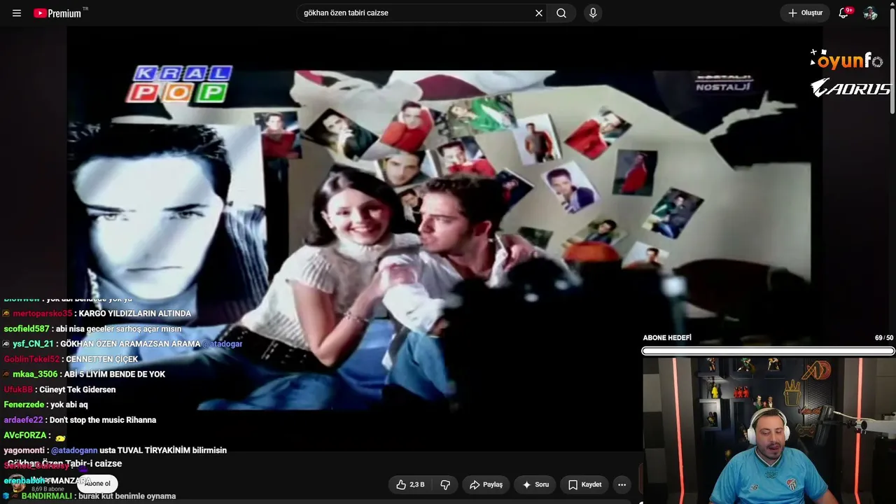896x504 pixels.
Task: Click chat username UfukBB
Action: (x=18, y=390)
